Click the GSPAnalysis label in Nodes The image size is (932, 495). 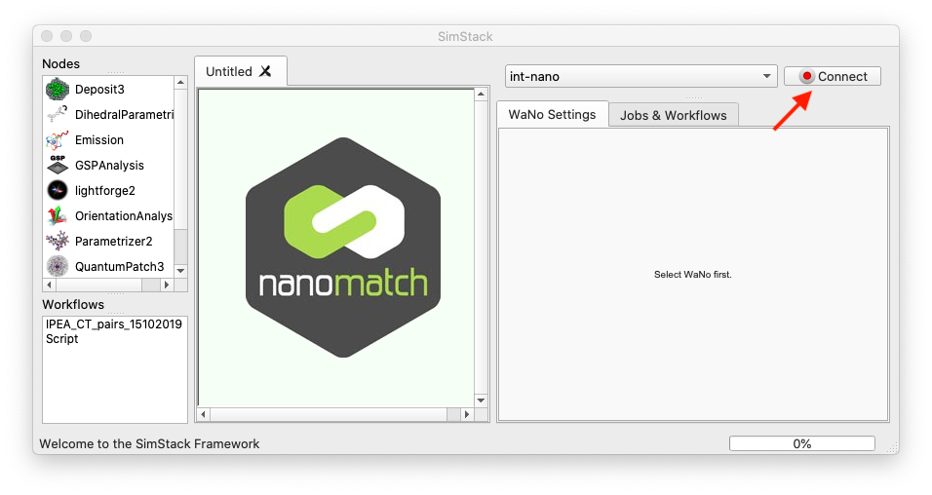(109, 166)
